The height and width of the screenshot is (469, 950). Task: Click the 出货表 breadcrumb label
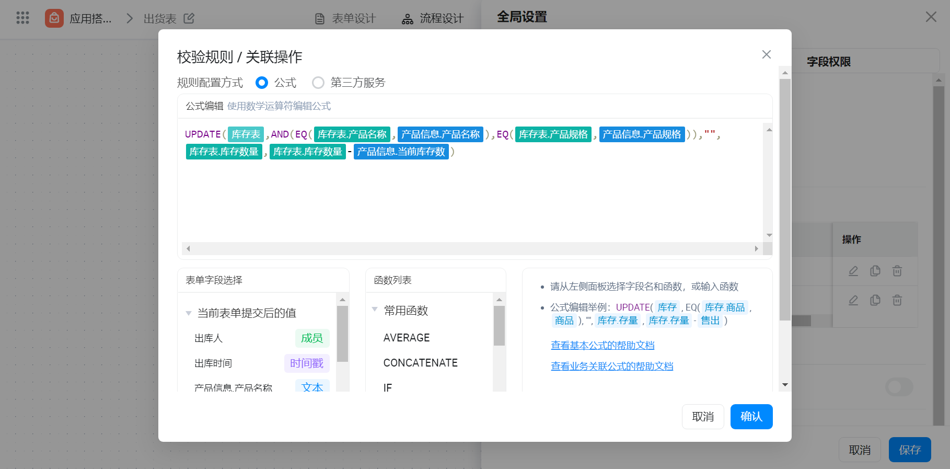[x=160, y=19]
